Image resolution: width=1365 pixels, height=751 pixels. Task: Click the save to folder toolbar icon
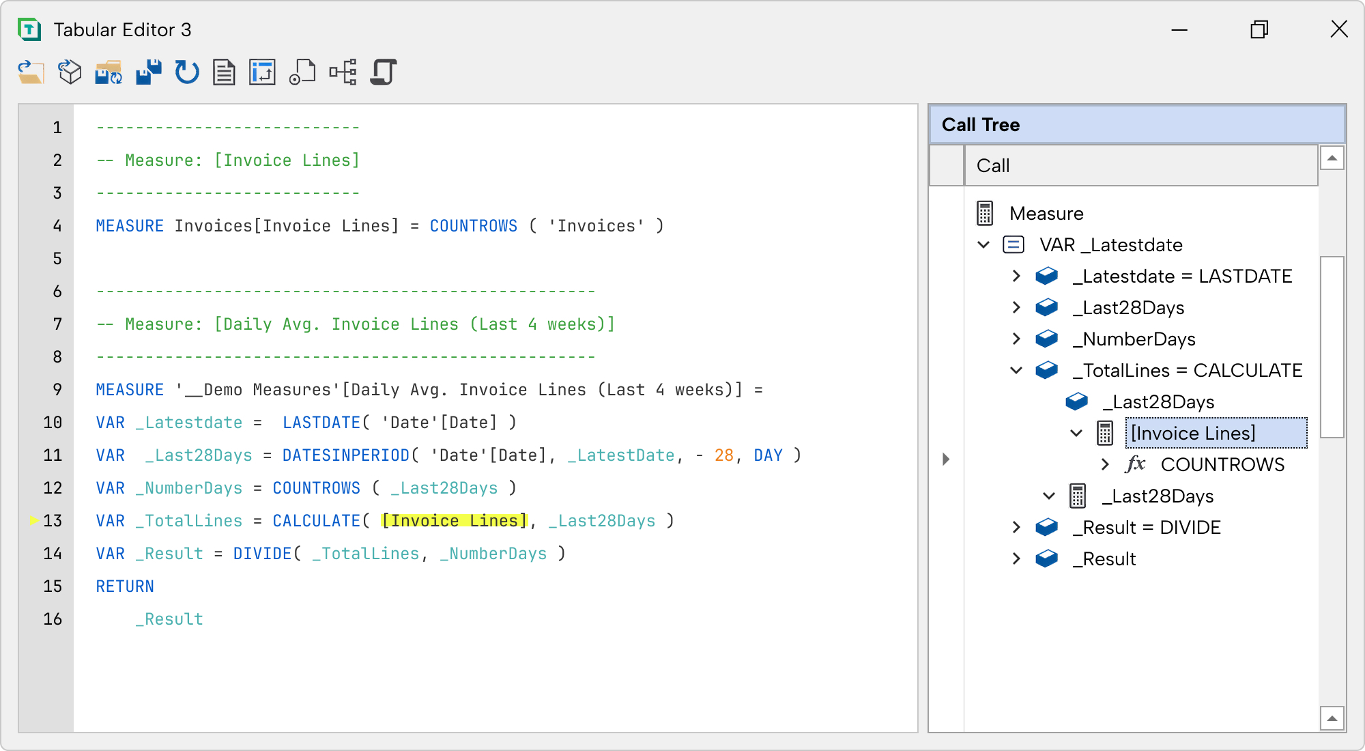[x=109, y=72]
